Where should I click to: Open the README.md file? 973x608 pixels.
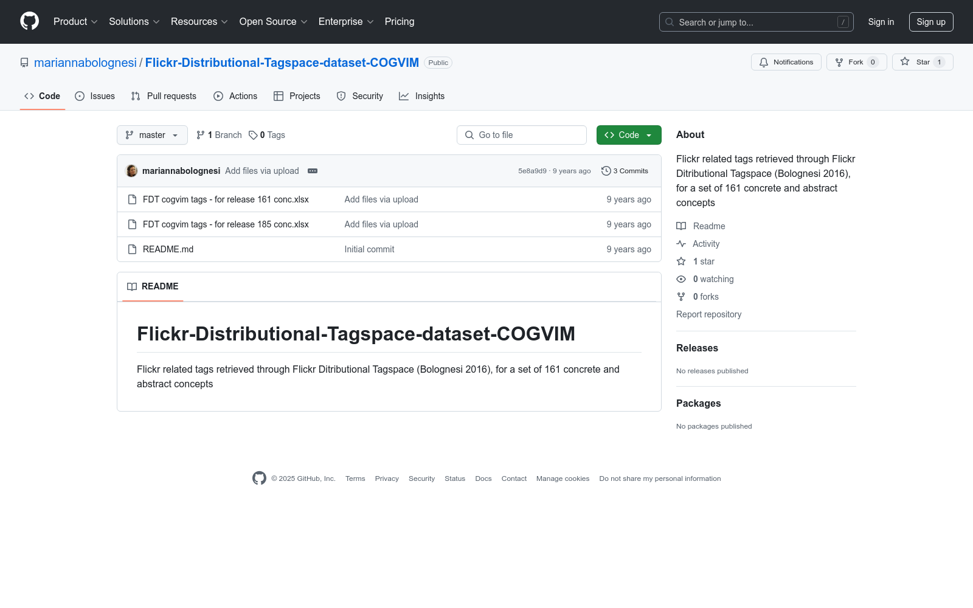coord(168,249)
